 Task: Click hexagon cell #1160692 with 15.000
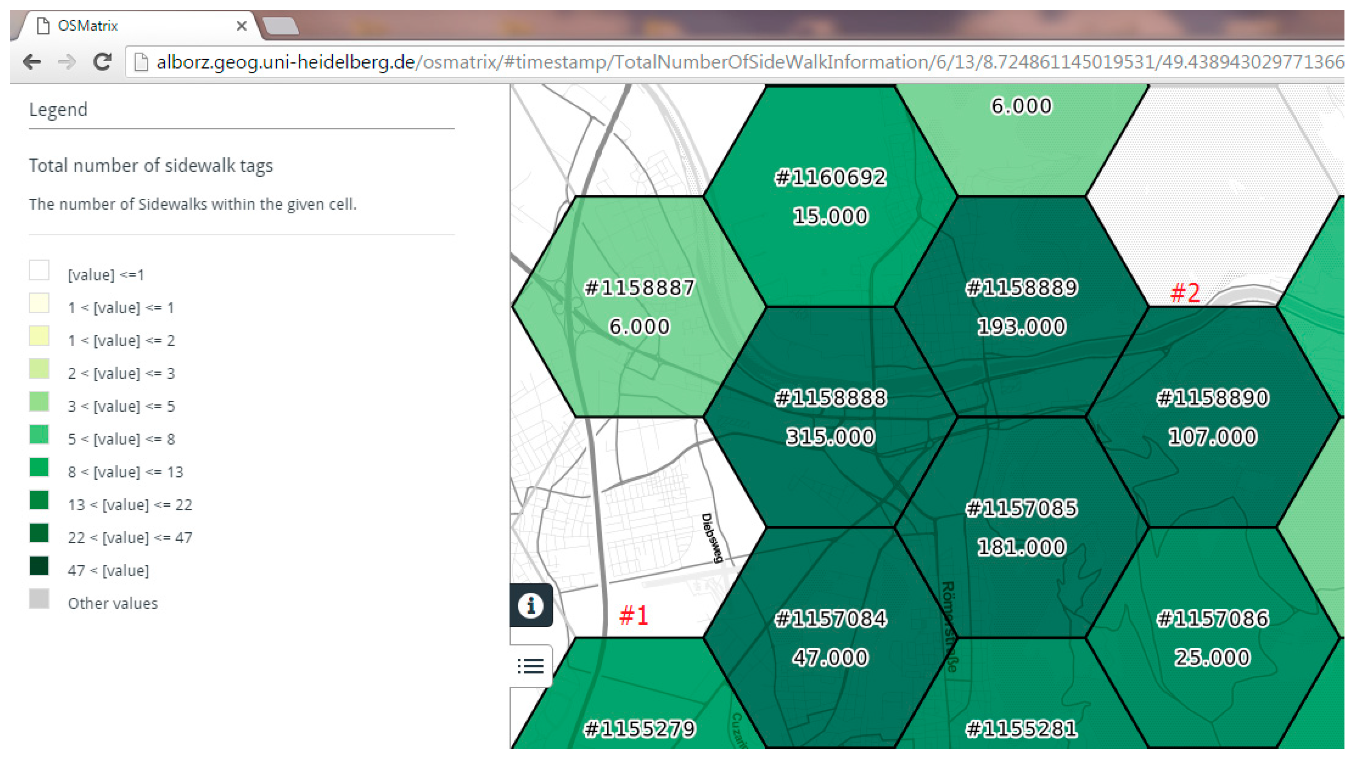pyautogui.click(x=830, y=196)
